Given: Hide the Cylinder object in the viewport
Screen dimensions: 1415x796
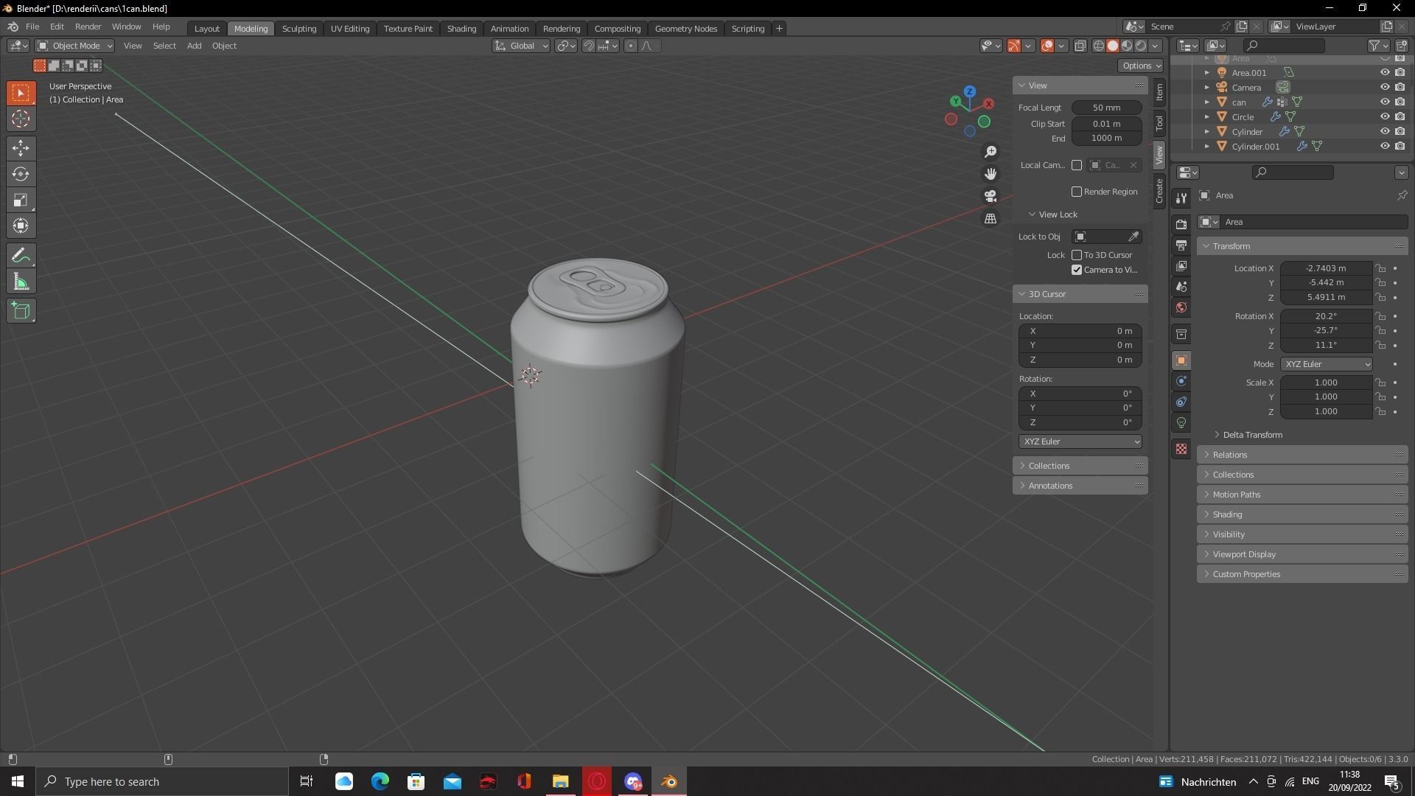Looking at the screenshot, I should click(1385, 131).
